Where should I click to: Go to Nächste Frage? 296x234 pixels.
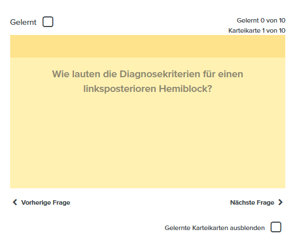(x=256, y=202)
